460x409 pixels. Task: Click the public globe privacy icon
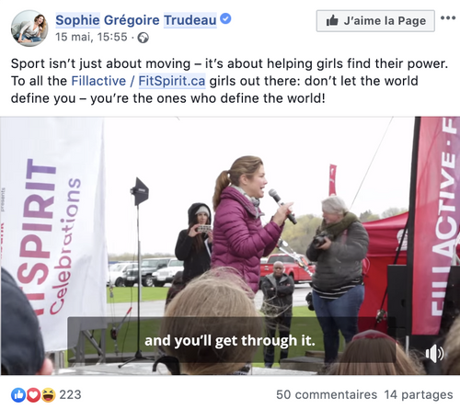[143, 38]
